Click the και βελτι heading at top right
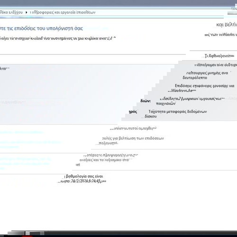237x237 pixels. point(227,25)
